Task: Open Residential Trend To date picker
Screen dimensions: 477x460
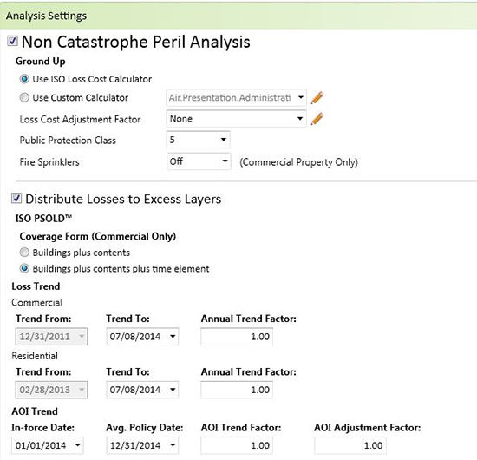Action: (142, 390)
